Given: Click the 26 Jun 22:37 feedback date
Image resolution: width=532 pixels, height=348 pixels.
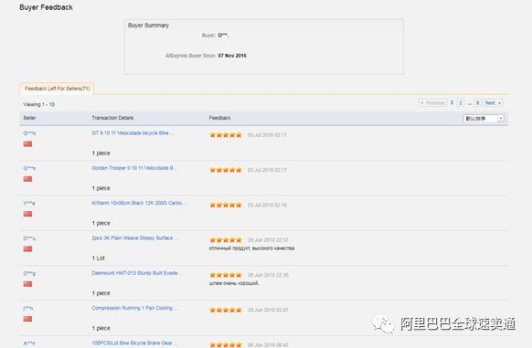Looking at the screenshot, I should [x=268, y=240].
